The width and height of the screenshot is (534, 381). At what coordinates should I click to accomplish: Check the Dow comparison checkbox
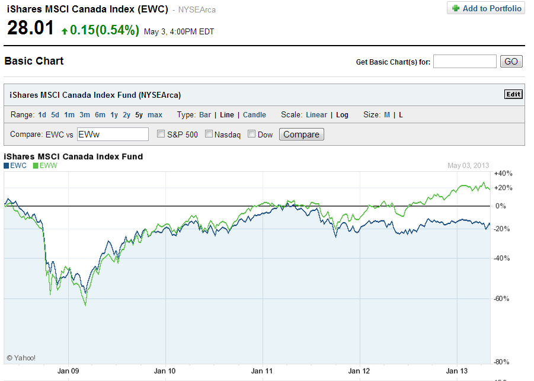coord(252,134)
